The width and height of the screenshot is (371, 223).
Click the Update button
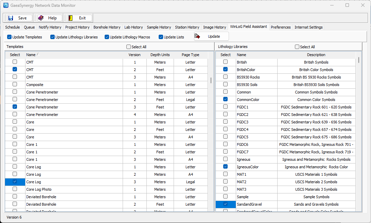pos(211,36)
